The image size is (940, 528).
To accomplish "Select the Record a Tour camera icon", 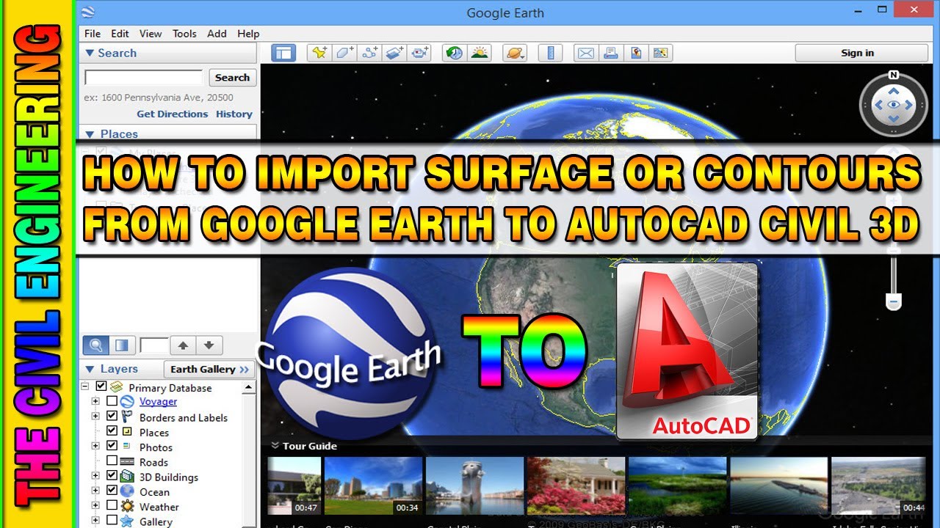I will 420,53.
